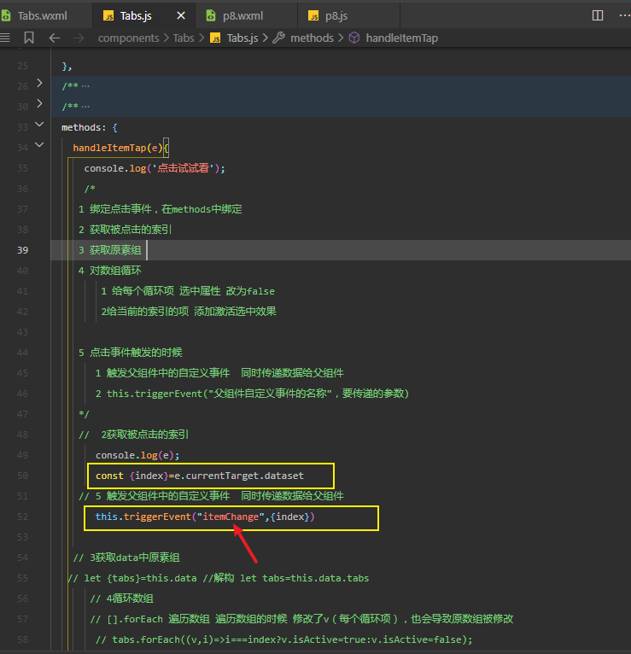
Task: Expand the folded comment at line 26
Action: tap(39, 83)
